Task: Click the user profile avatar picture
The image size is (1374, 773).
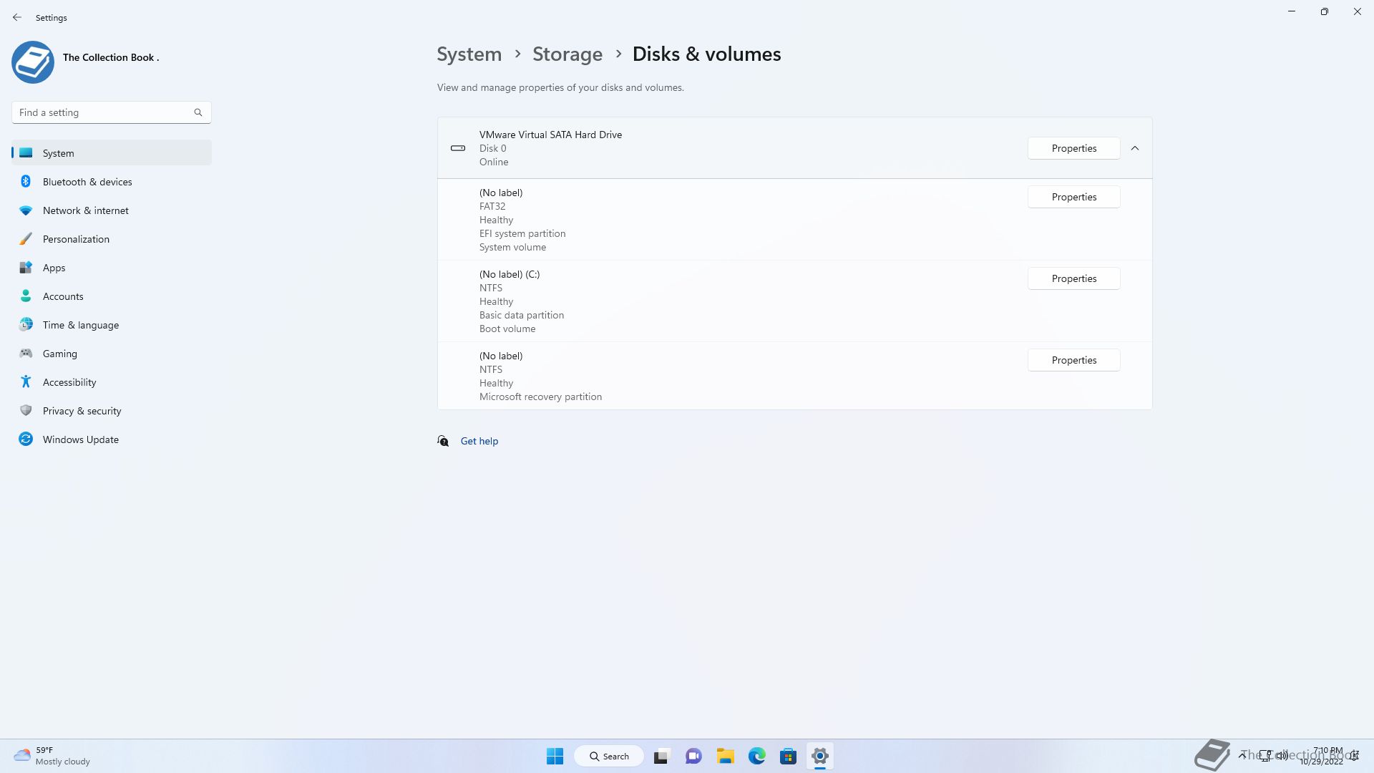Action: (x=33, y=62)
